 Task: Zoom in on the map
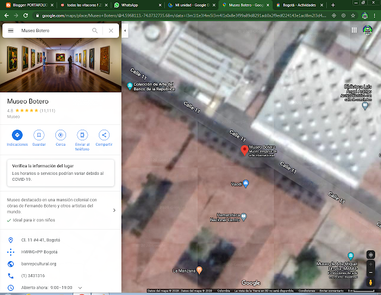pos(371,265)
